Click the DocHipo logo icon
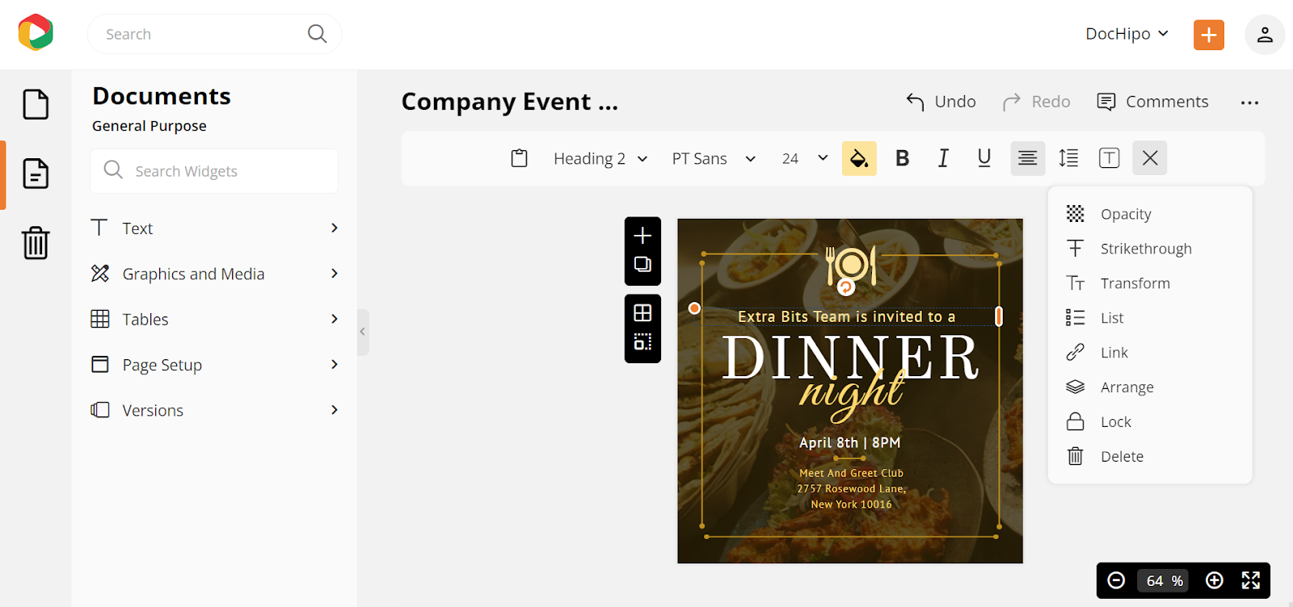Viewport: 1293px width, 607px height. 36,33
